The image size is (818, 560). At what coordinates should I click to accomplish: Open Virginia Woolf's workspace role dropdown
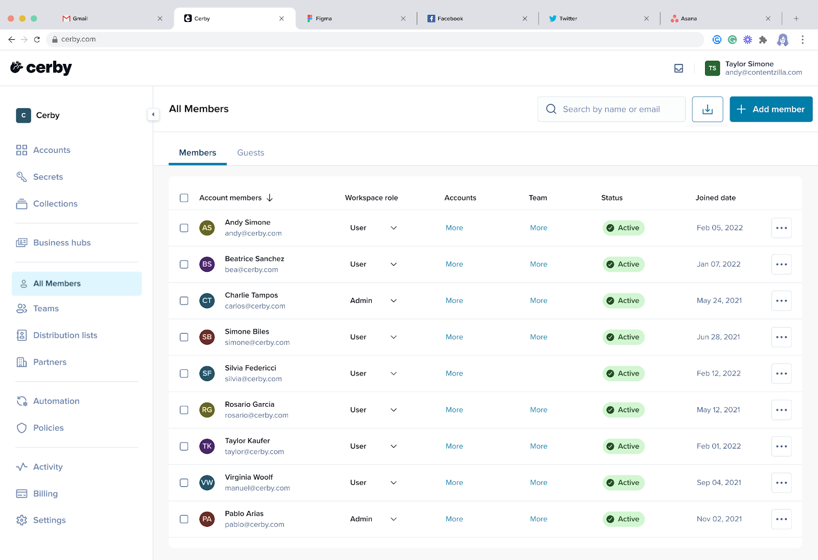373,483
